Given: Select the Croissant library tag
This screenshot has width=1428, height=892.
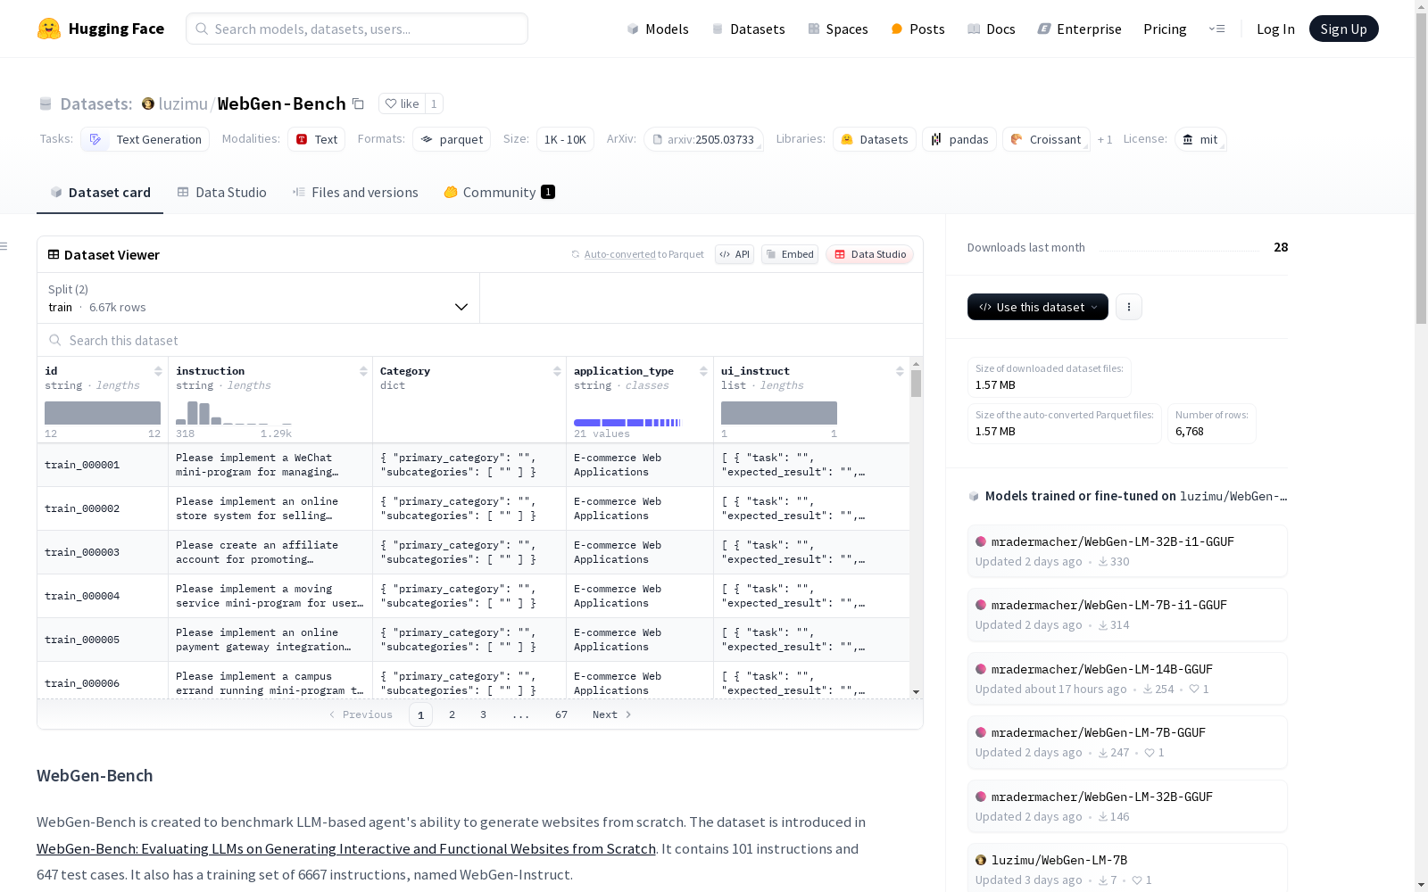Looking at the screenshot, I should 1046,139.
